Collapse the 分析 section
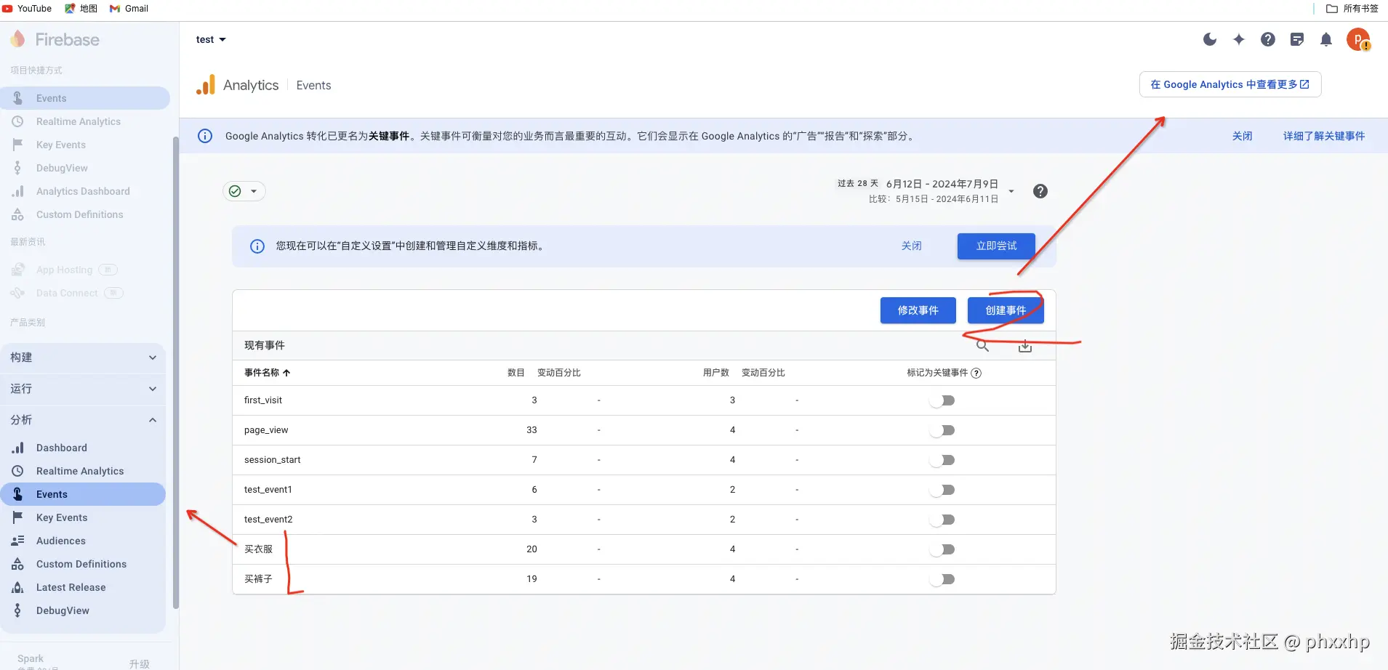The width and height of the screenshot is (1388, 670). (x=83, y=420)
